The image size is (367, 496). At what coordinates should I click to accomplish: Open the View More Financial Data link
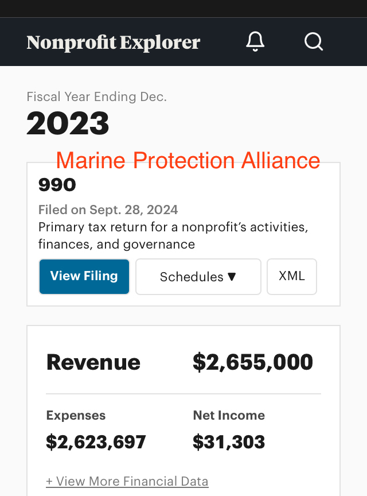click(x=127, y=481)
